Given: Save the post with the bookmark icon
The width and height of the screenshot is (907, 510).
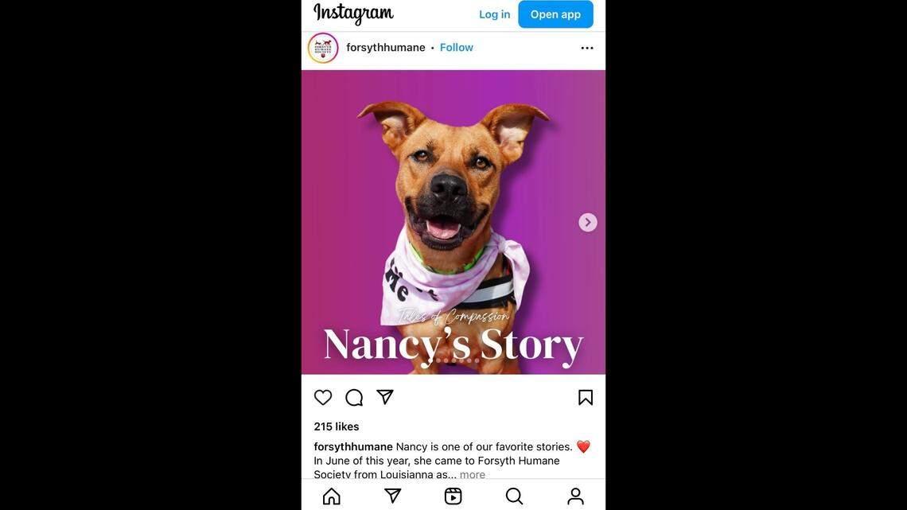Looking at the screenshot, I should pos(586,397).
